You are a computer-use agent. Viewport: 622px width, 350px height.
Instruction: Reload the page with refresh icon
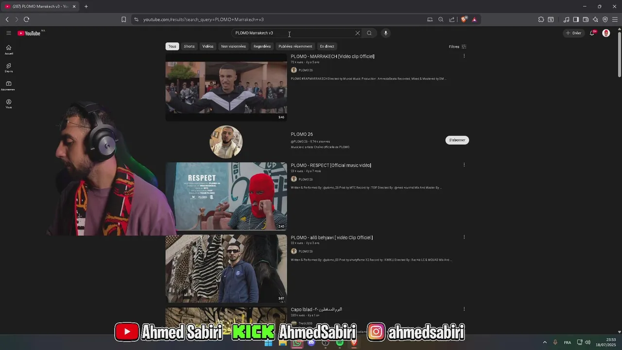(26, 19)
